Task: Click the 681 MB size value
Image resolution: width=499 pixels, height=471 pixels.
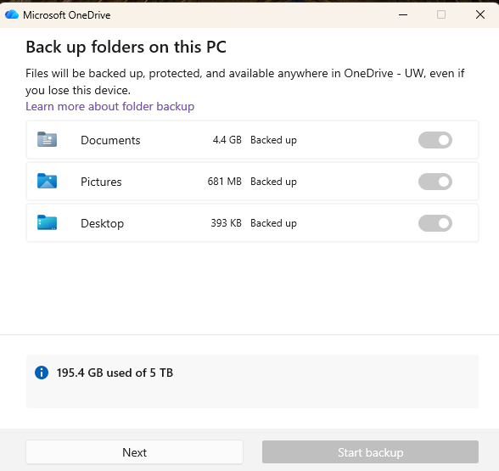Action: [225, 182]
